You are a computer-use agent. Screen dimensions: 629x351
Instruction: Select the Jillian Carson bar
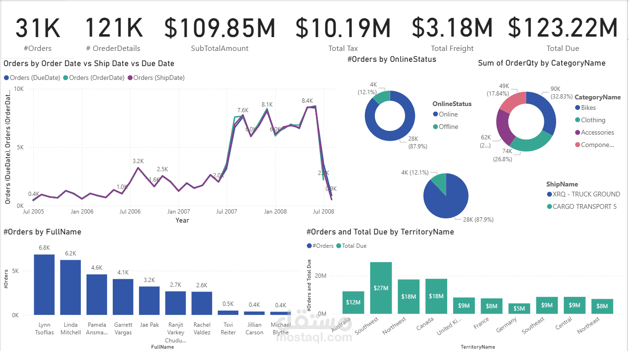255,313
